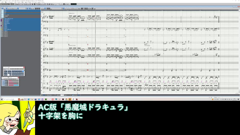Click the taskbar clock
Screen dimensions: 240x135
(234, 99)
